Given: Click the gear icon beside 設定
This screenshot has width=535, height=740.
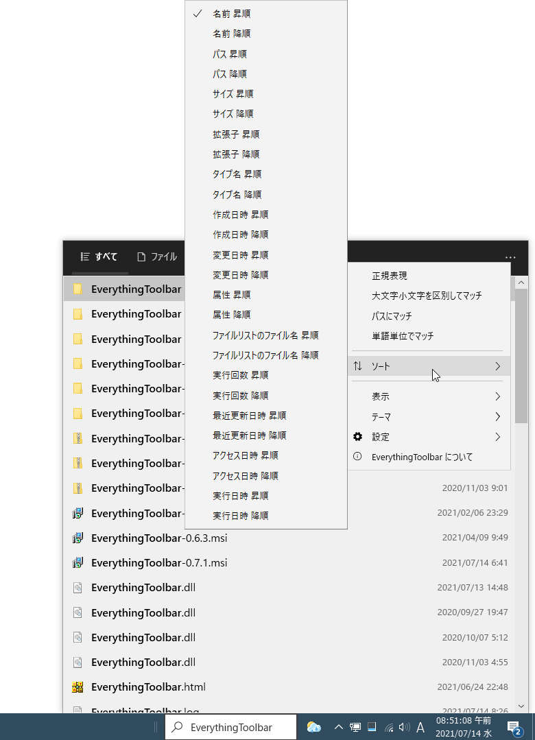Looking at the screenshot, I should (357, 437).
